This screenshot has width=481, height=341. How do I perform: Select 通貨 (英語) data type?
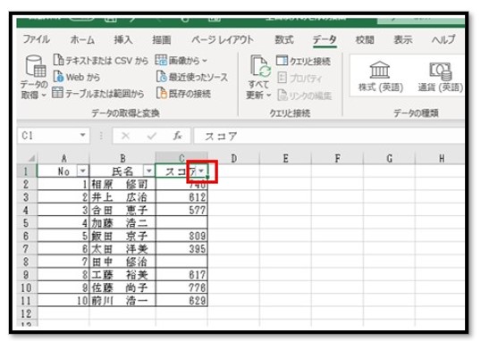point(441,77)
